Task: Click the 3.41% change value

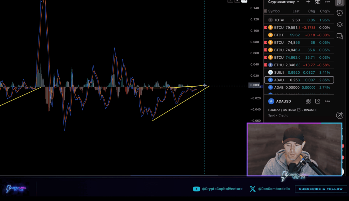Action: tap(324, 72)
